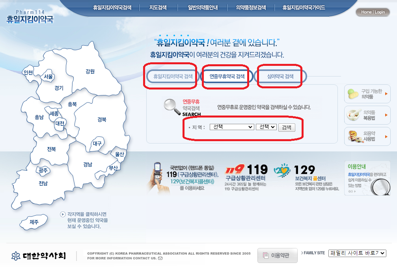Screen dimensions: 397x276
Task: Open the 지도검색 menu item
Action: pos(158,7)
